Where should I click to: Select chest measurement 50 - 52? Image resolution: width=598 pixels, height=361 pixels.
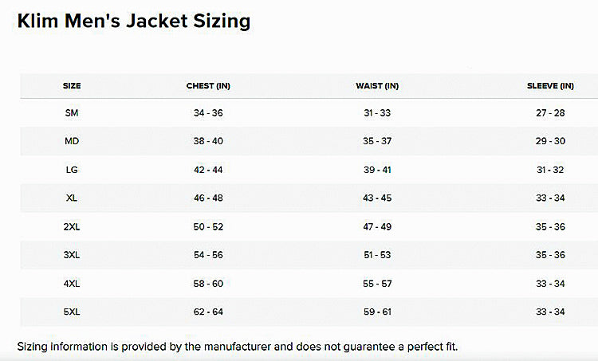tap(208, 227)
